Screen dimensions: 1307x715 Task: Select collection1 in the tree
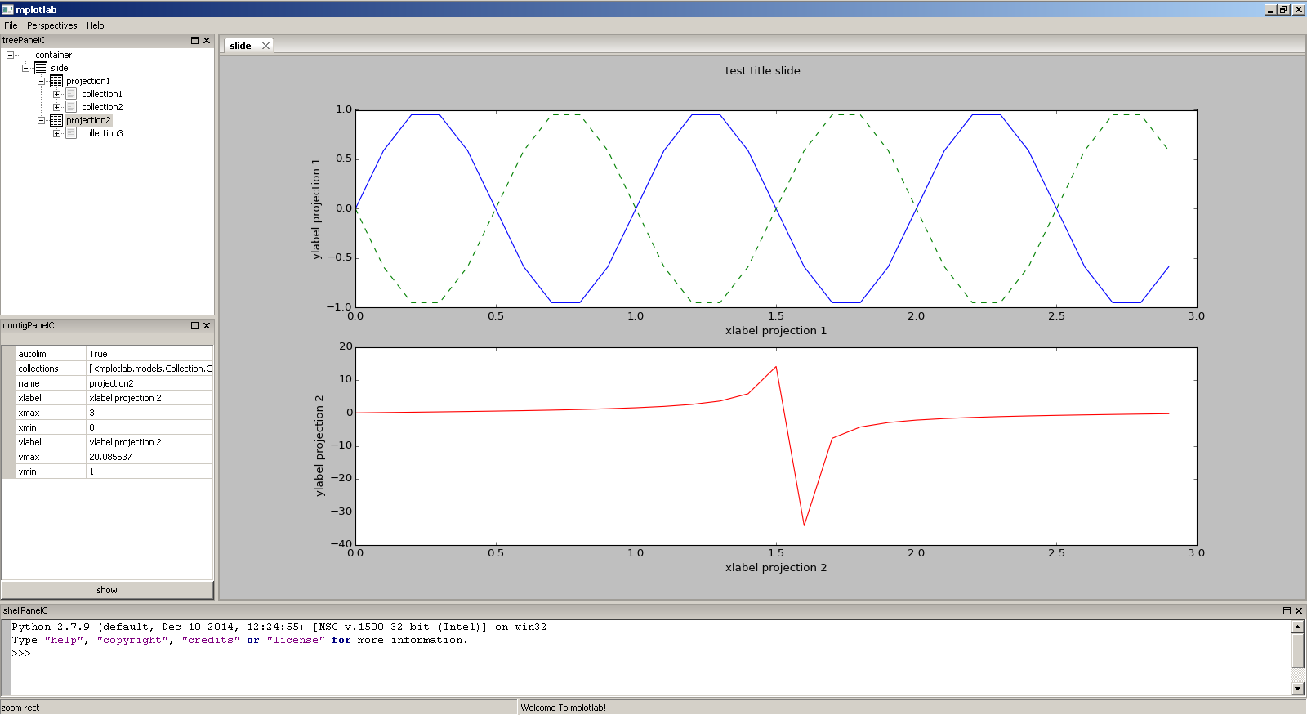click(x=102, y=94)
